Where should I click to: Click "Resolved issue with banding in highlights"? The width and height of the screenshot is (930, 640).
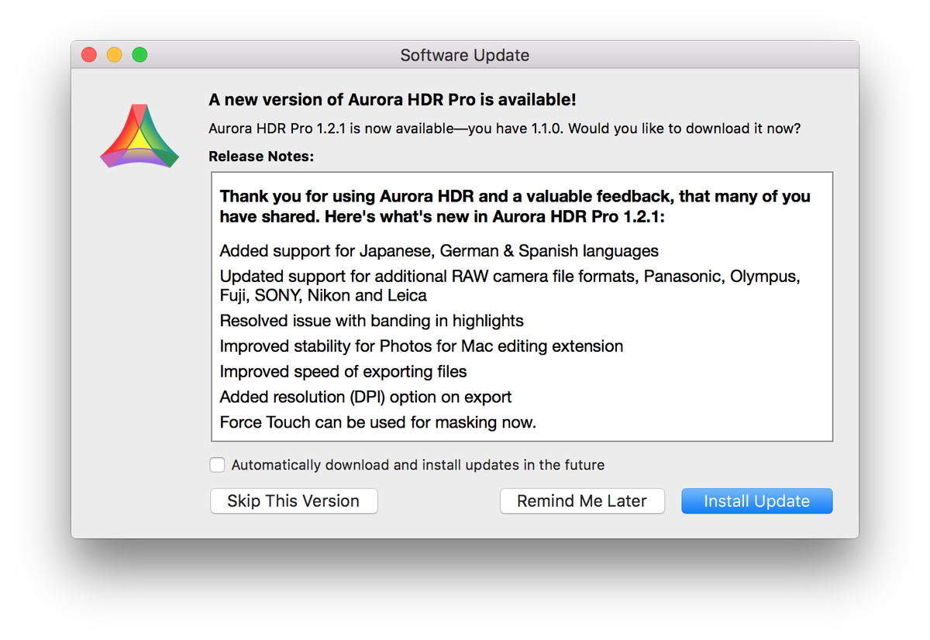click(x=371, y=321)
